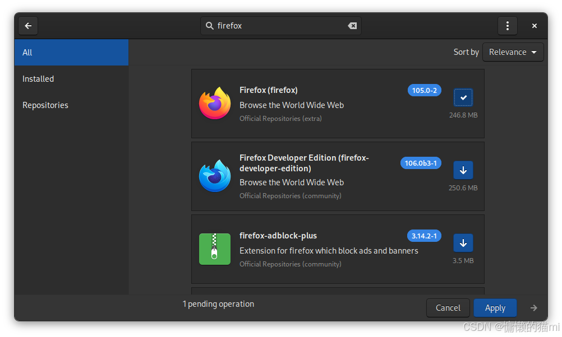Show Installed packages
This screenshot has width=562, height=337.
pyautogui.click(x=71, y=79)
